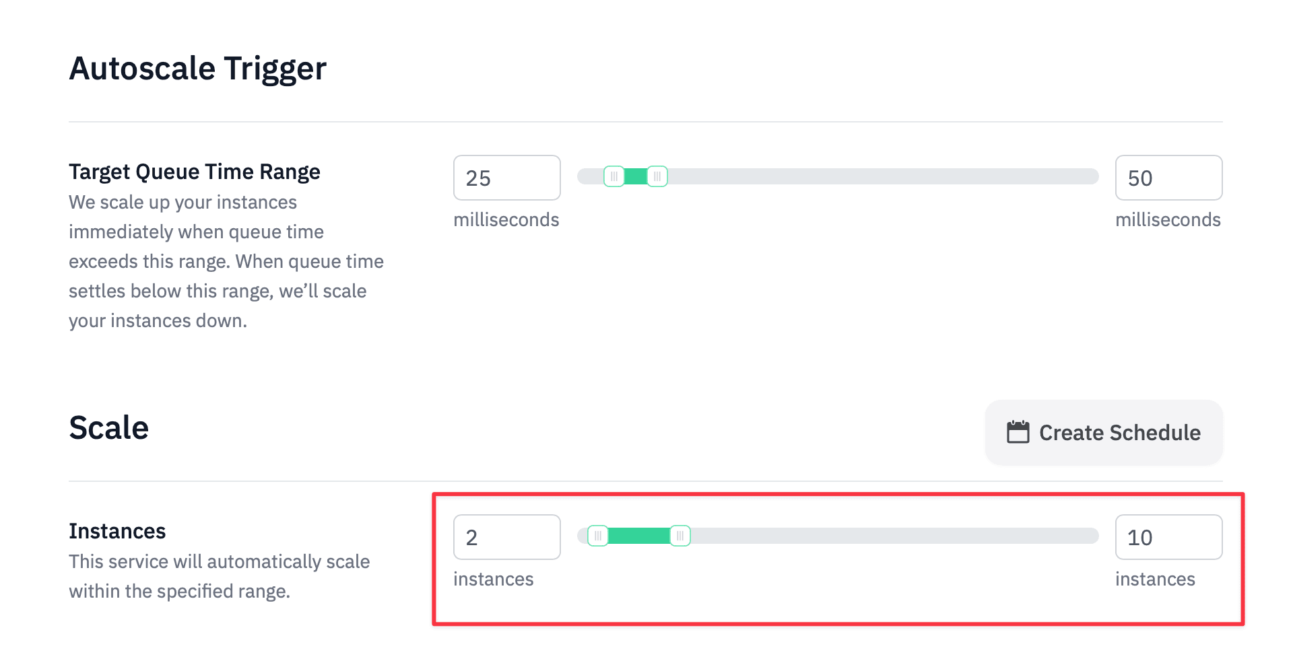1293x669 pixels.
Task: Select the minimum queue time slider handle
Action: point(614,176)
